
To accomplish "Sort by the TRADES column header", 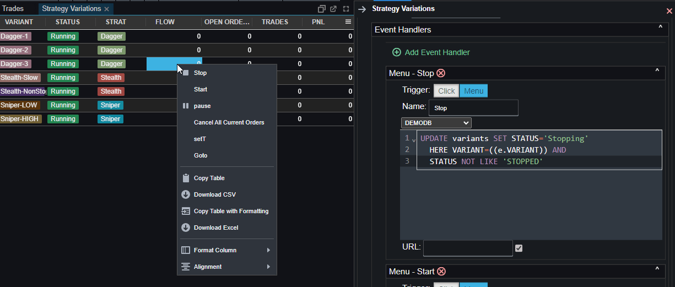I will click(275, 22).
